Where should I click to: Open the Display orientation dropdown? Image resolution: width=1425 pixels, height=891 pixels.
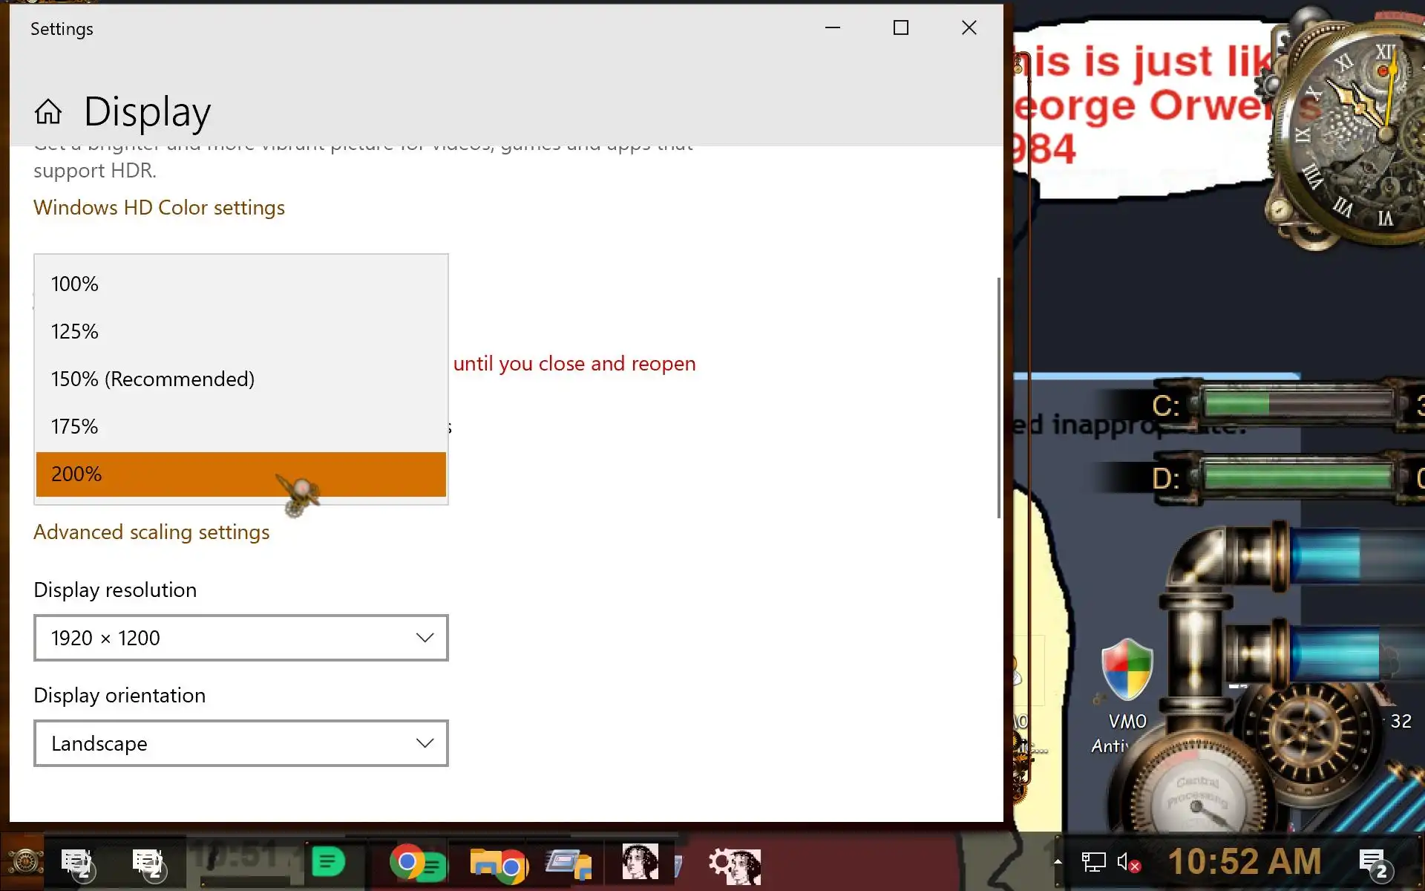click(x=240, y=743)
